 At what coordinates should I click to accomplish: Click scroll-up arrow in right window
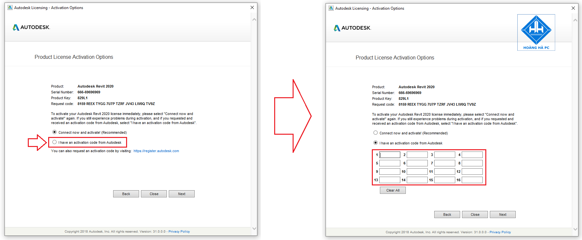pos(575,20)
